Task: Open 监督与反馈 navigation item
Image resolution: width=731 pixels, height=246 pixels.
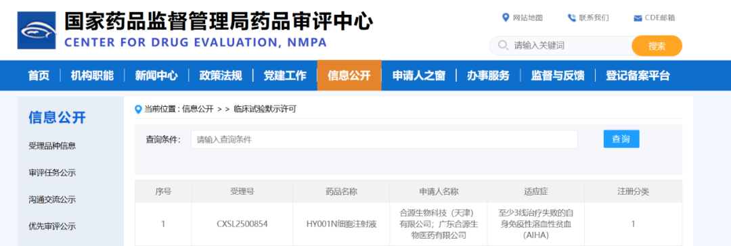Action: coord(558,76)
